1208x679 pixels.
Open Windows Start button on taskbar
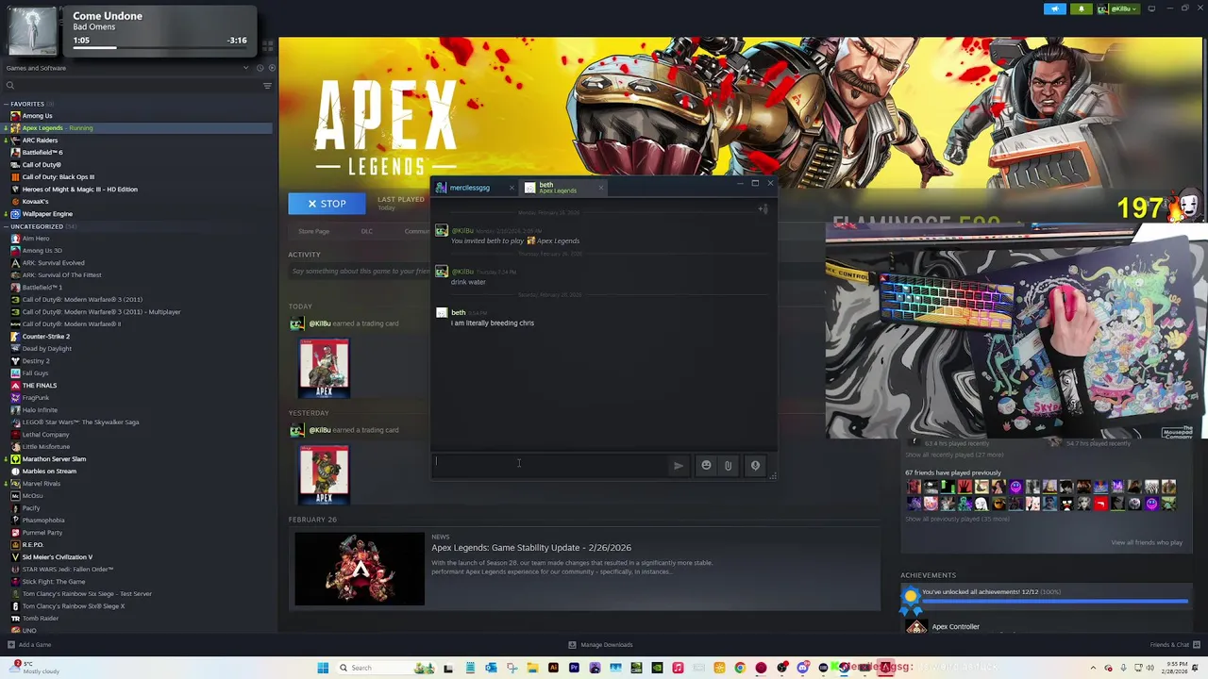(324, 668)
